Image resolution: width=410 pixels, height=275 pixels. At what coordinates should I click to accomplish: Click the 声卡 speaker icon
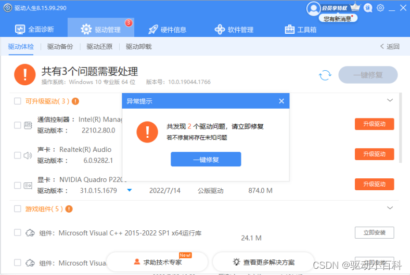(x=28, y=155)
